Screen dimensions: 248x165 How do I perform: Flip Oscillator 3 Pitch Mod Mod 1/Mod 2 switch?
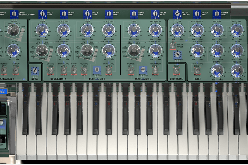click(x=155, y=71)
